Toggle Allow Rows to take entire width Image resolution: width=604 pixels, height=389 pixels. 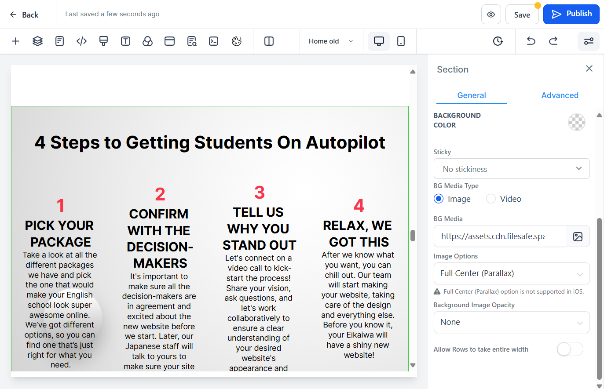point(570,349)
